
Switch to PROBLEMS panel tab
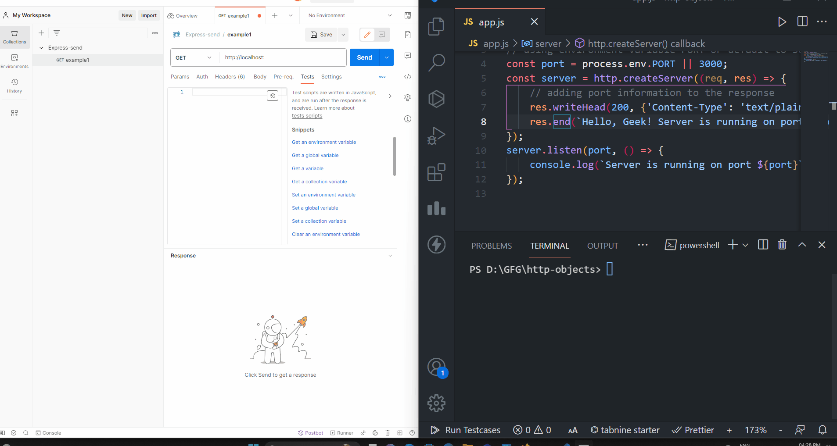tap(492, 246)
